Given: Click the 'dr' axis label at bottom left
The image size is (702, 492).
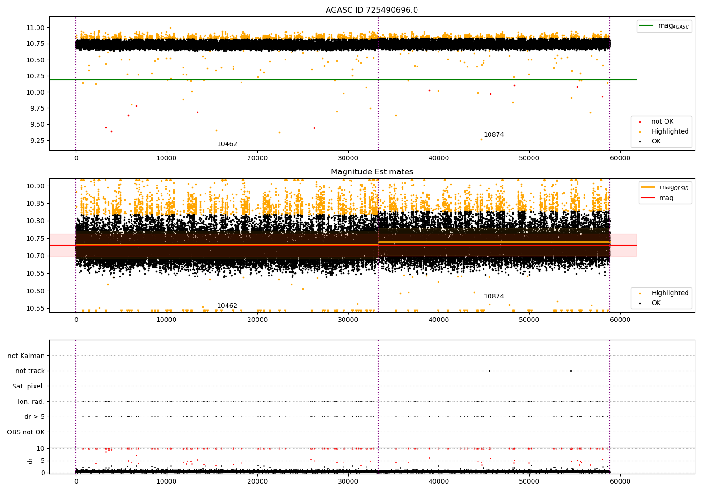Looking at the screenshot, I should (30, 461).
